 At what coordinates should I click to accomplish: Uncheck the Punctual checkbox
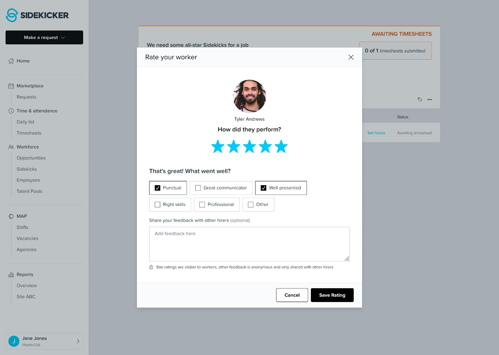(157, 188)
